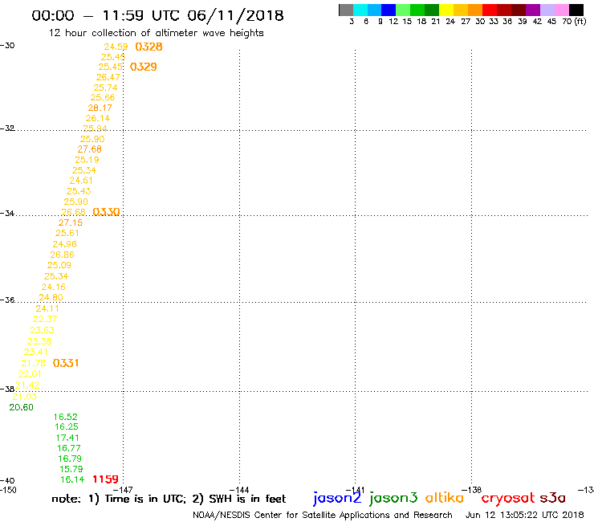Click the wave height reading 24.16
The image size is (594, 522).
pos(54,287)
